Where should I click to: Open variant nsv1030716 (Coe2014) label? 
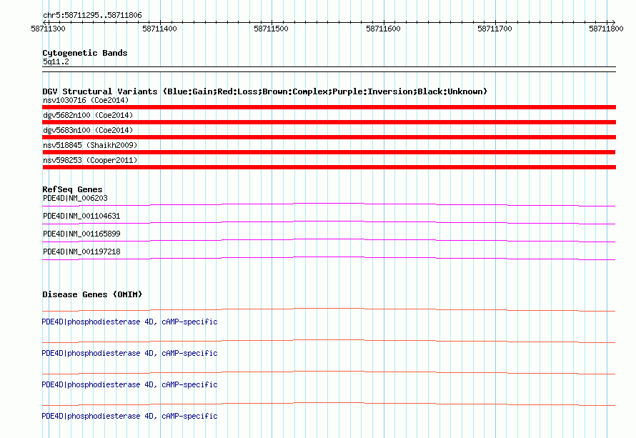click(86, 100)
